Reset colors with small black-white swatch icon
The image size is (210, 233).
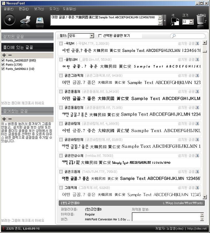pos(172,24)
